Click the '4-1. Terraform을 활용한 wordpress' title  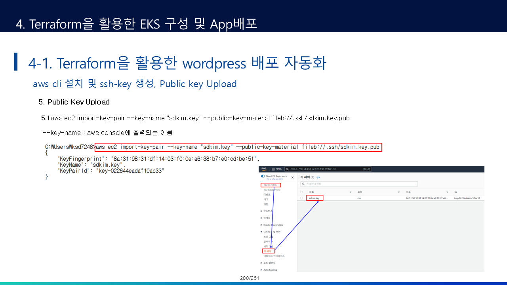coord(177,63)
